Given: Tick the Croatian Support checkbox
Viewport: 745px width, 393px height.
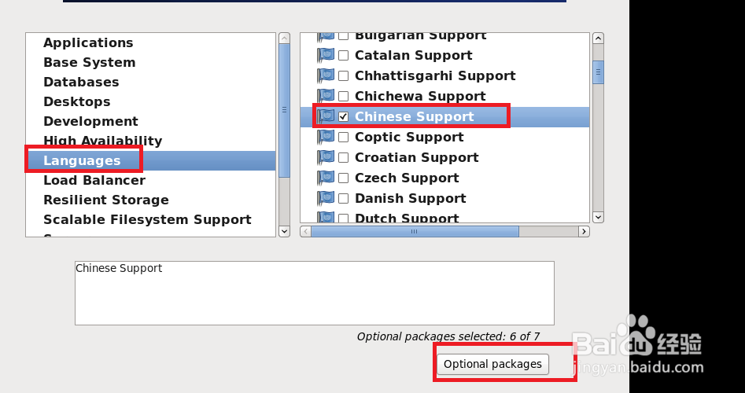Looking at the screenshot, I should (x=344, y=157).
